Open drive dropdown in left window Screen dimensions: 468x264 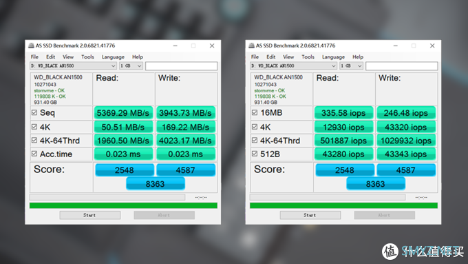point(73,65)
